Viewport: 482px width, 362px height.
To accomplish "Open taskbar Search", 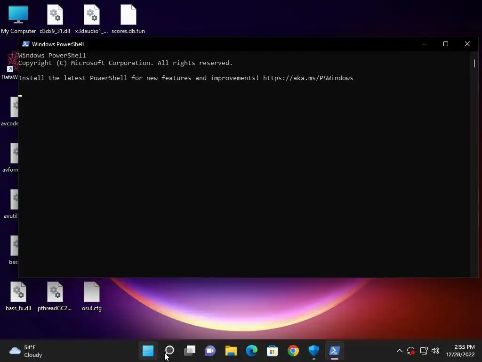I will pos(169,351).
